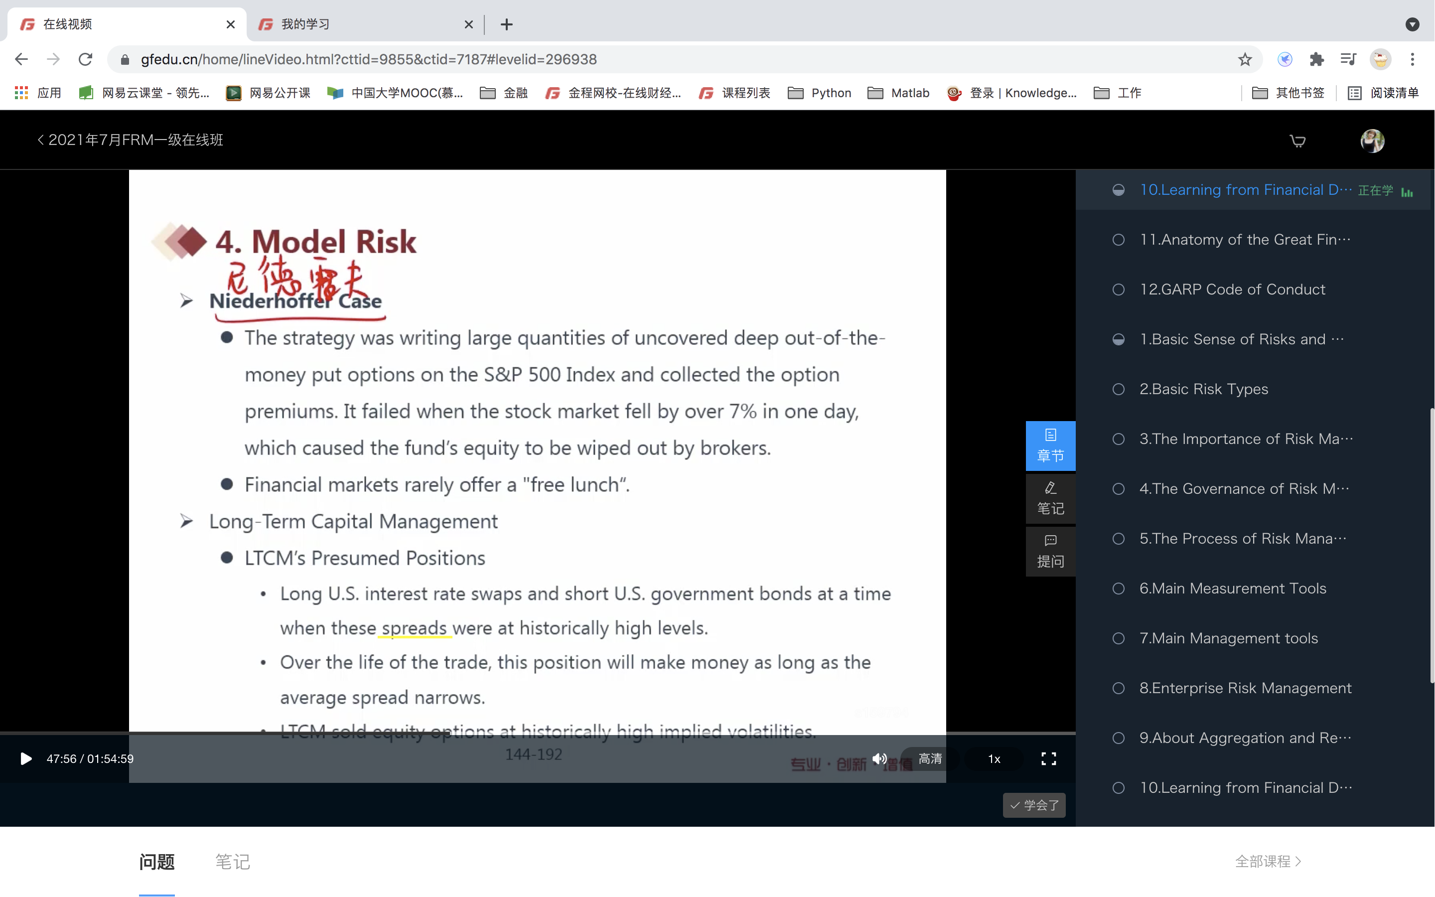Change the 1x playback speed
Image resolution: width=1435 pixels, height=897 pixels.
[994, 759]
